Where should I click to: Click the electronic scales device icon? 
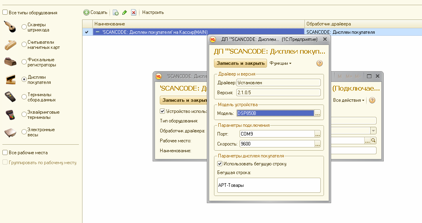tap(10, 132)
